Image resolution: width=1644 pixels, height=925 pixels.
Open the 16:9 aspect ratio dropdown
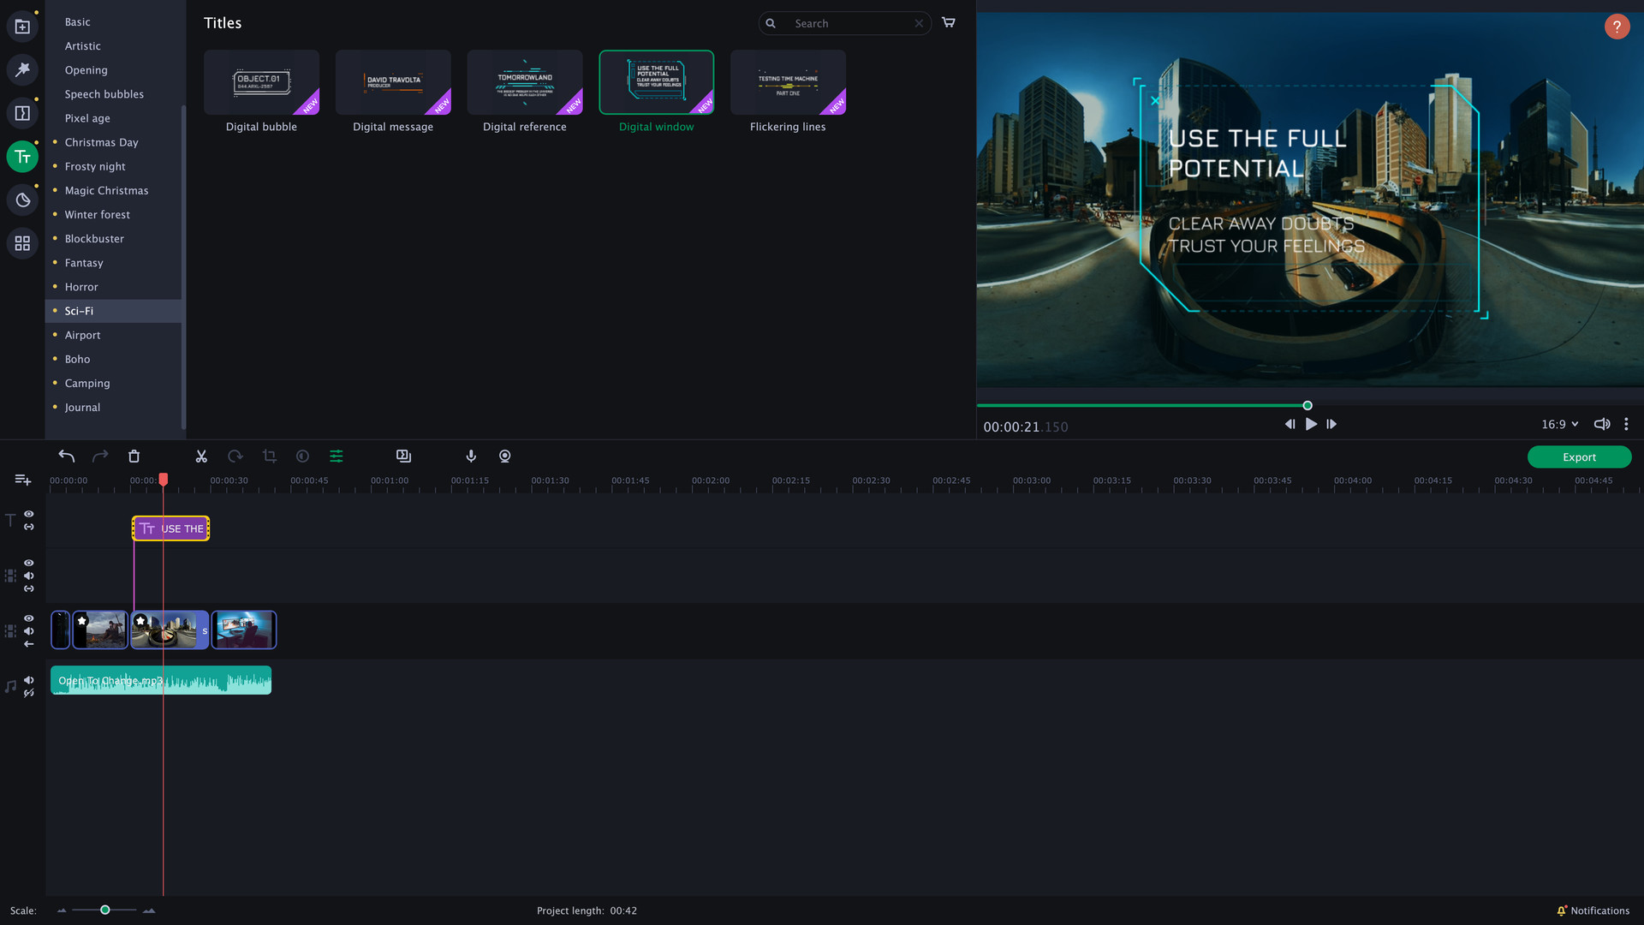tap(1558, 424)
